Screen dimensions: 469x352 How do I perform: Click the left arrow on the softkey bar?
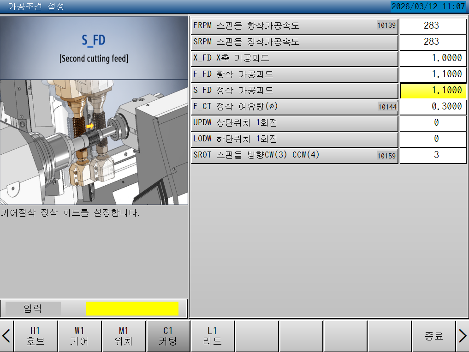pos(6,336)
